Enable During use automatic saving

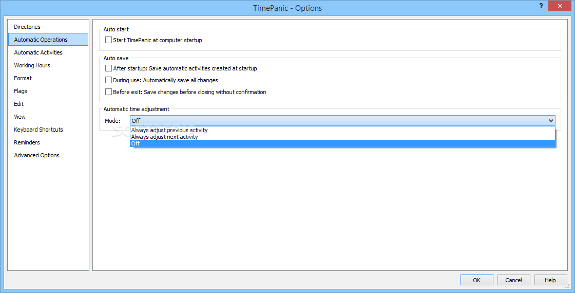pos(108,80)
